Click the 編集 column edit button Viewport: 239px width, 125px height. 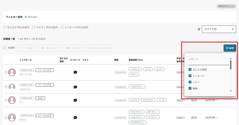230,48
